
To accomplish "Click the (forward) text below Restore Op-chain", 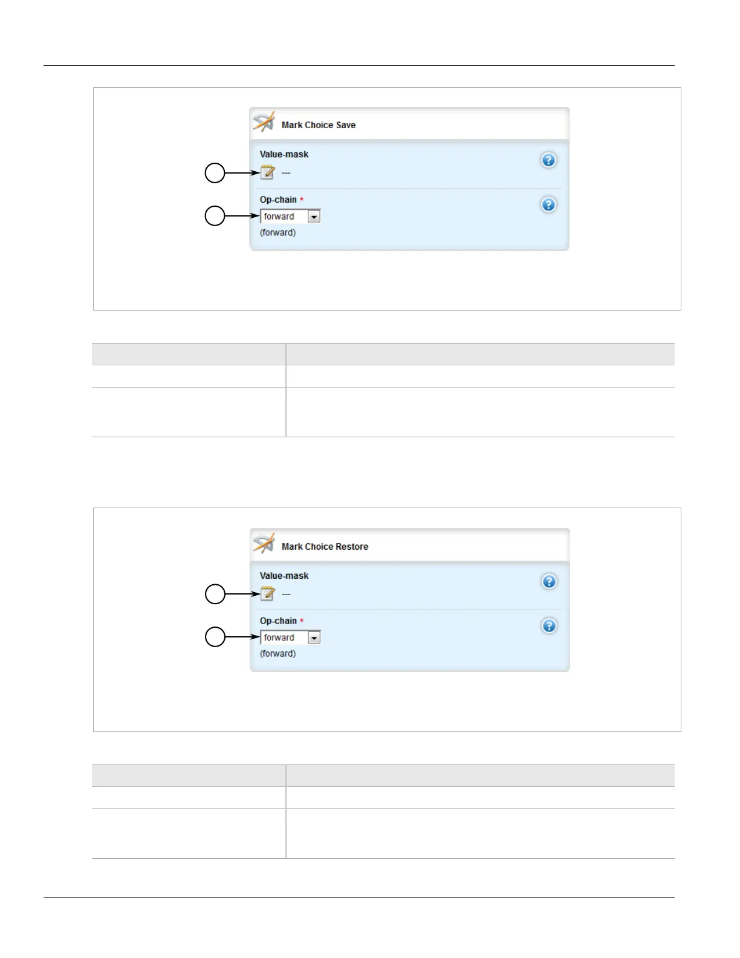I will point(277,654).
